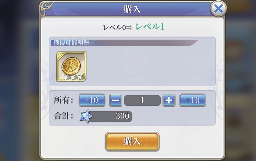The height and width of the screenshot is (161, 256).
Task: Click the 購入 title bar text
Action: coord(132,9)
